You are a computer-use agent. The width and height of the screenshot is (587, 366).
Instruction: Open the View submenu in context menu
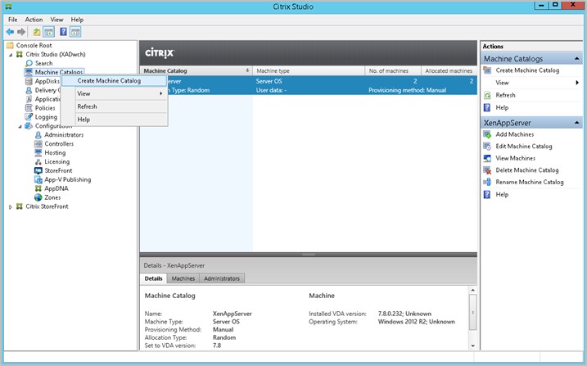tap(119, 93)
